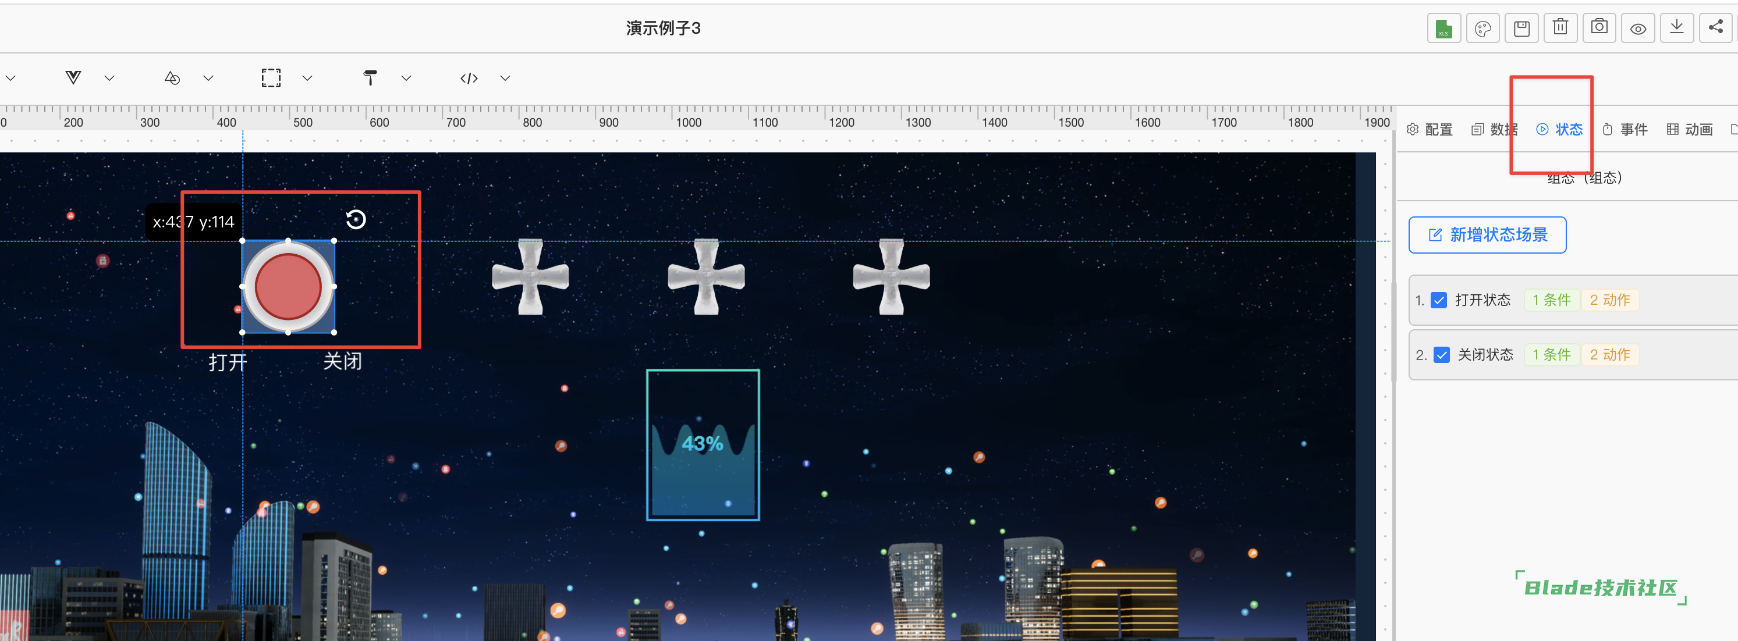The image size is (1738, 641).
Task: Open the theme palette icon
Action: pyautogui.click(x=1482, y=29)
